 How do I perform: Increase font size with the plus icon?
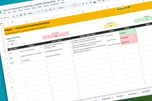pos(79,5)
